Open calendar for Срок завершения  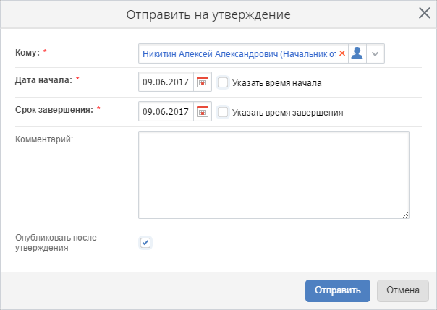coord(203,112)
